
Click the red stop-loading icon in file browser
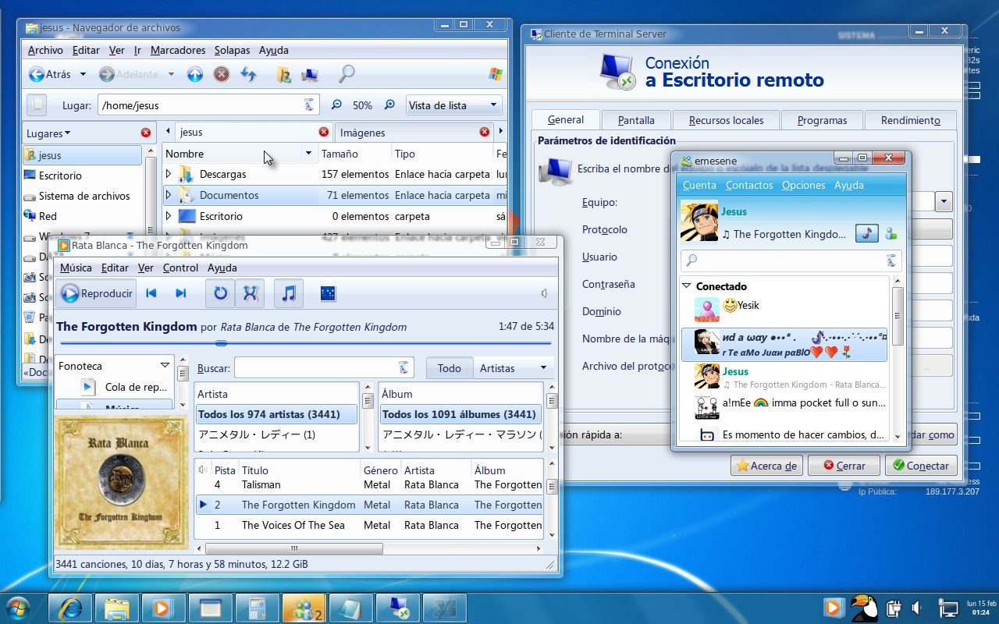pyautogui.click(x=222, y=74)
